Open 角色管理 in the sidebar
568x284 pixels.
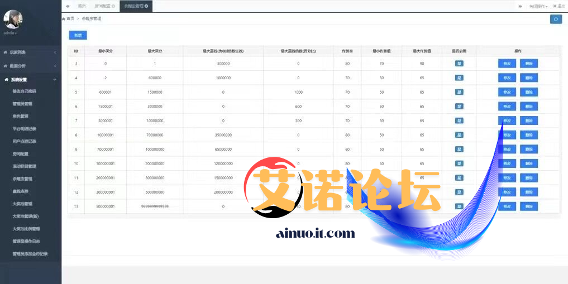click(x=20, y=117)
